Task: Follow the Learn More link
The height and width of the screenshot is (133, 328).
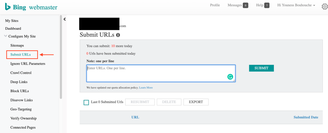Action: [146, 88]
